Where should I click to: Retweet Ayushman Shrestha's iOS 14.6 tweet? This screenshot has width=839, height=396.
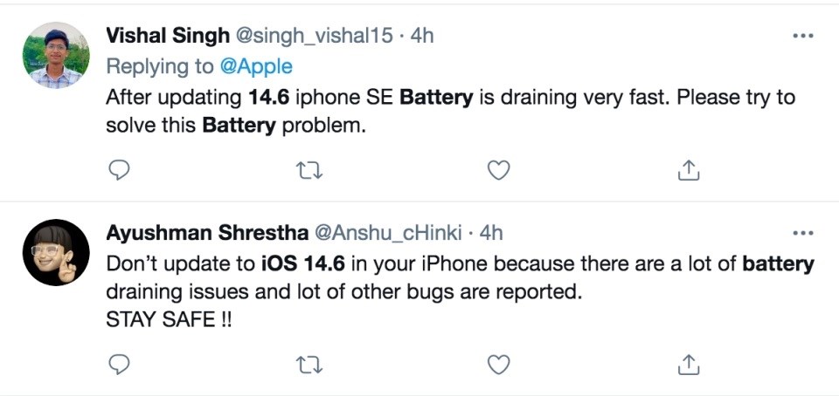point(309,363)
